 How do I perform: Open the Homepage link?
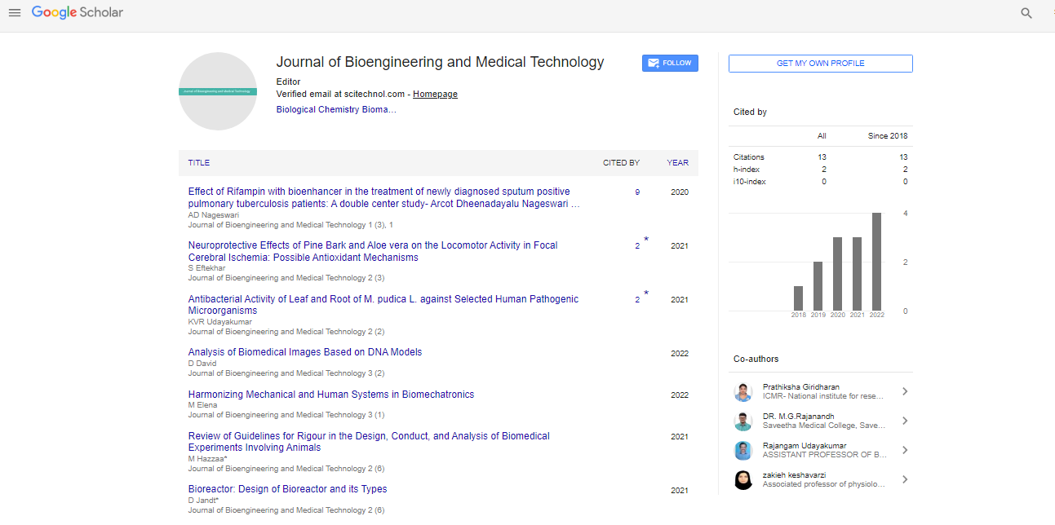click(435, 95)
